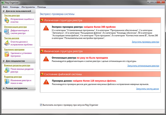166x115 pixels.
Task: Click Запустить чистку диска link
Action: [x=147, y=89]
